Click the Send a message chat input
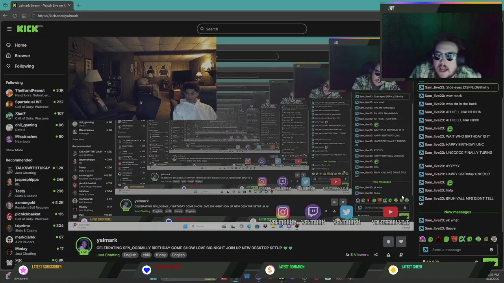This screenshot has height=283, width=504. (x=459, y=250)
